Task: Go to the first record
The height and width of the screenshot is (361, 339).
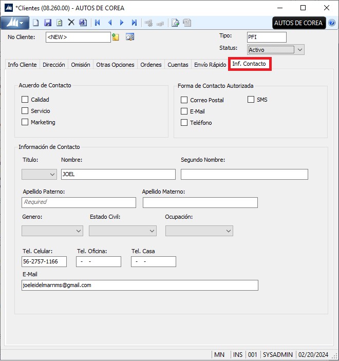Action: (x=98, y=23)
